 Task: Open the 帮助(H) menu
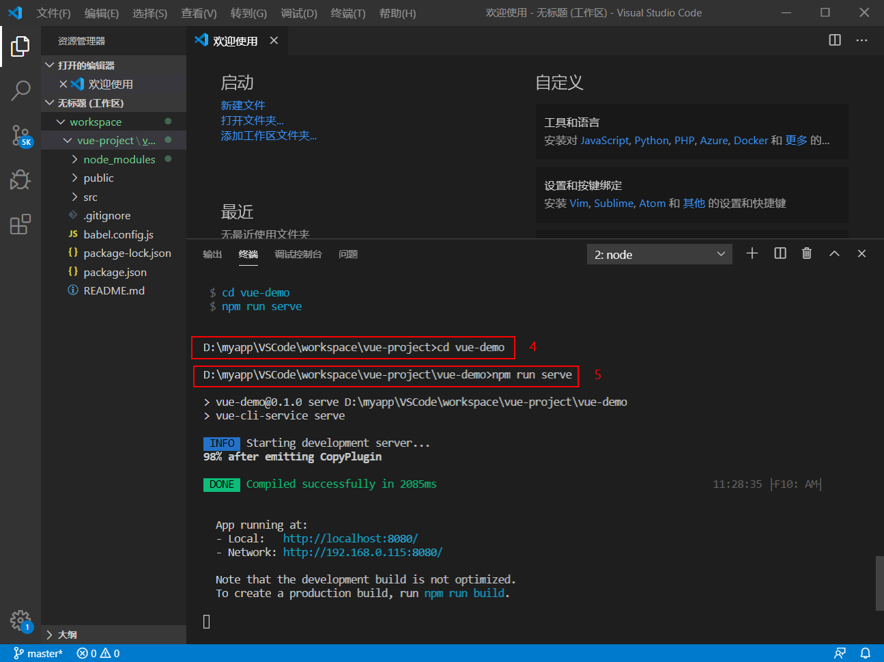pyautogui.click(x=397, y=13)
